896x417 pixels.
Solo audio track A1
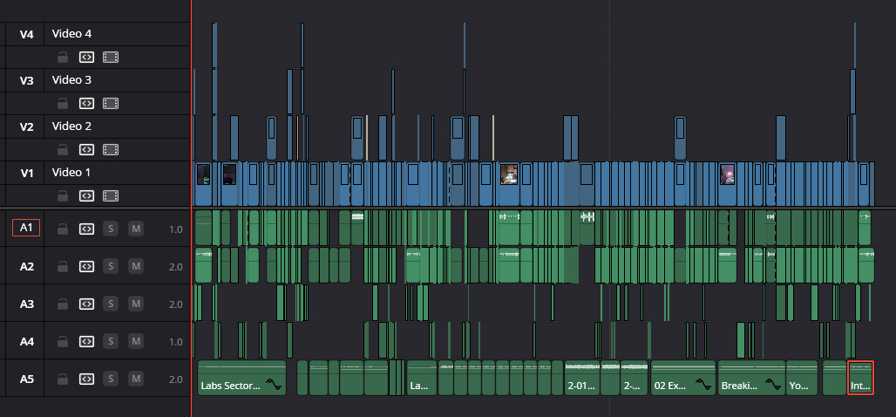pyautogui.click(x=111, y=229)
